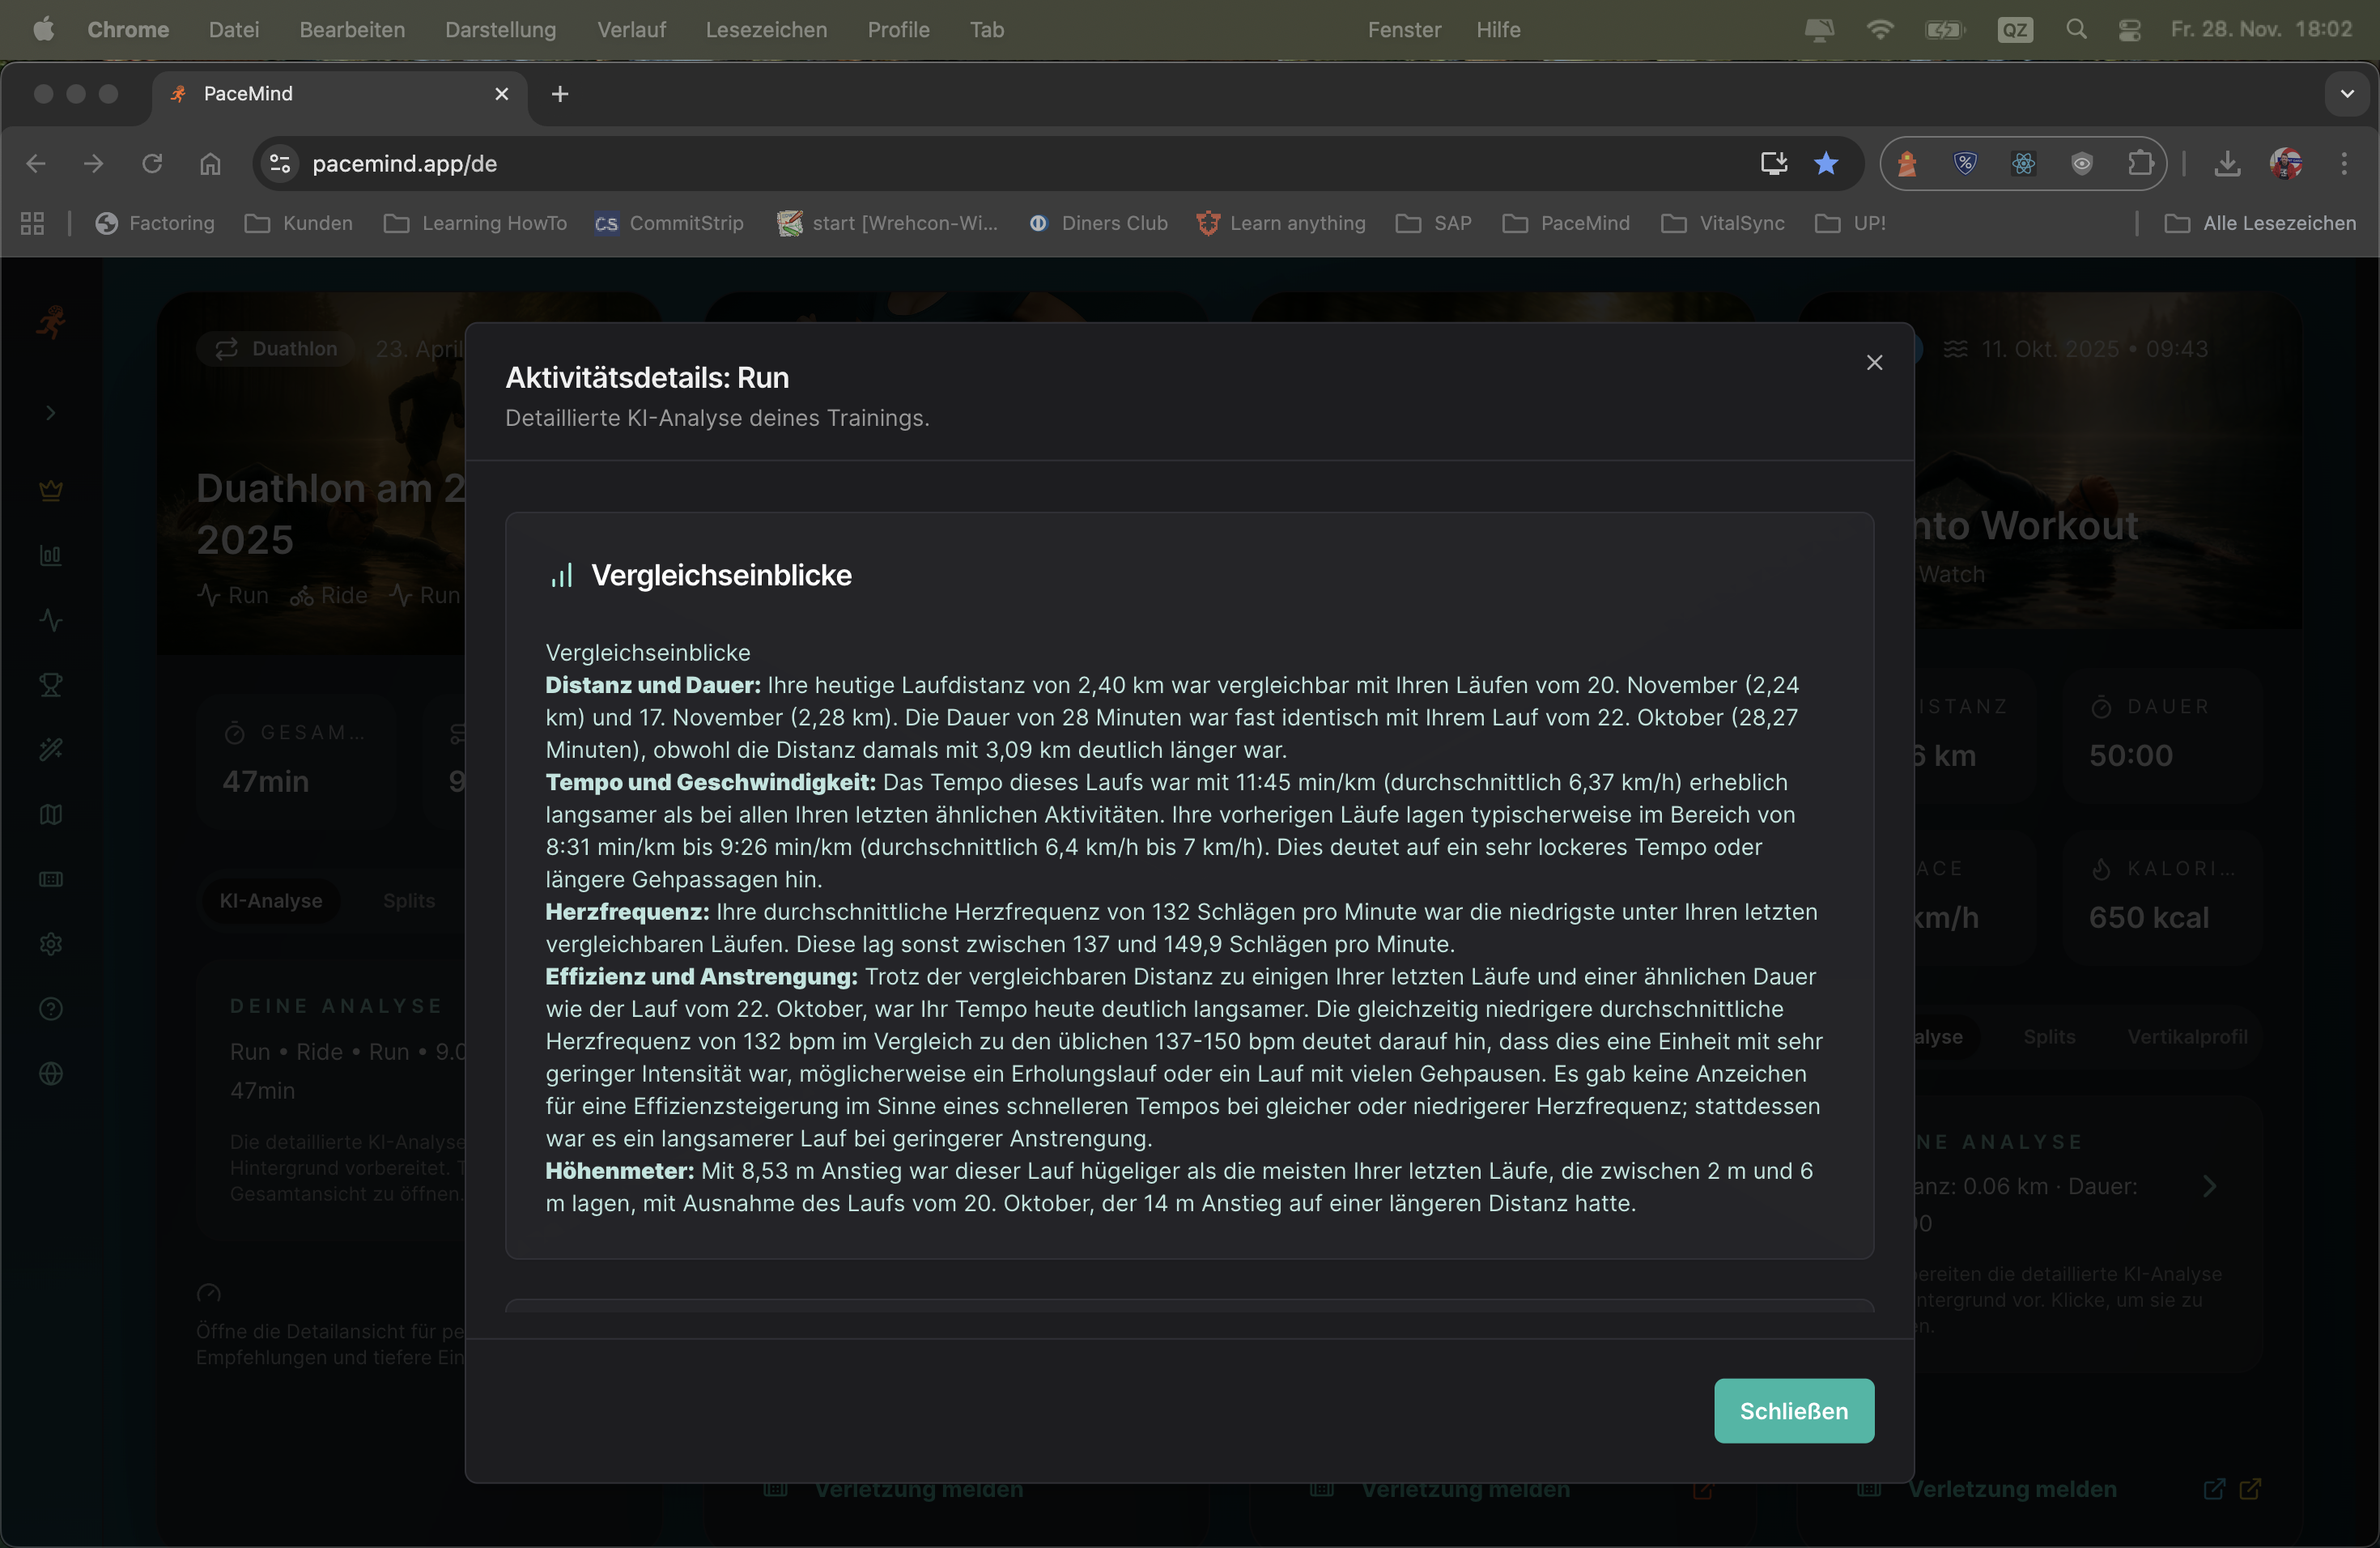
Task: Expand the Chrome tab search dropdown
Action: pyautogui.click(x=2347, y=94)
